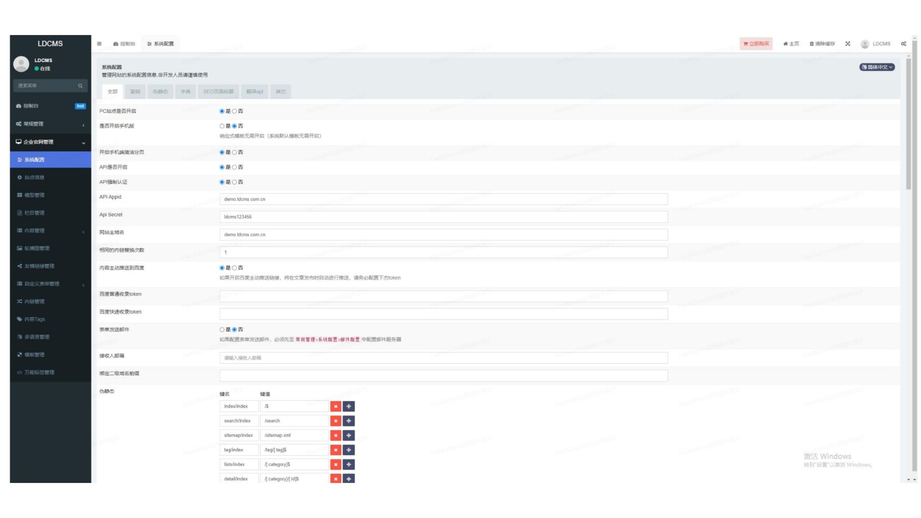Expand the 常规管理 sidebar menu
Viewport: 921px width, 518px height.
(51, 124)
